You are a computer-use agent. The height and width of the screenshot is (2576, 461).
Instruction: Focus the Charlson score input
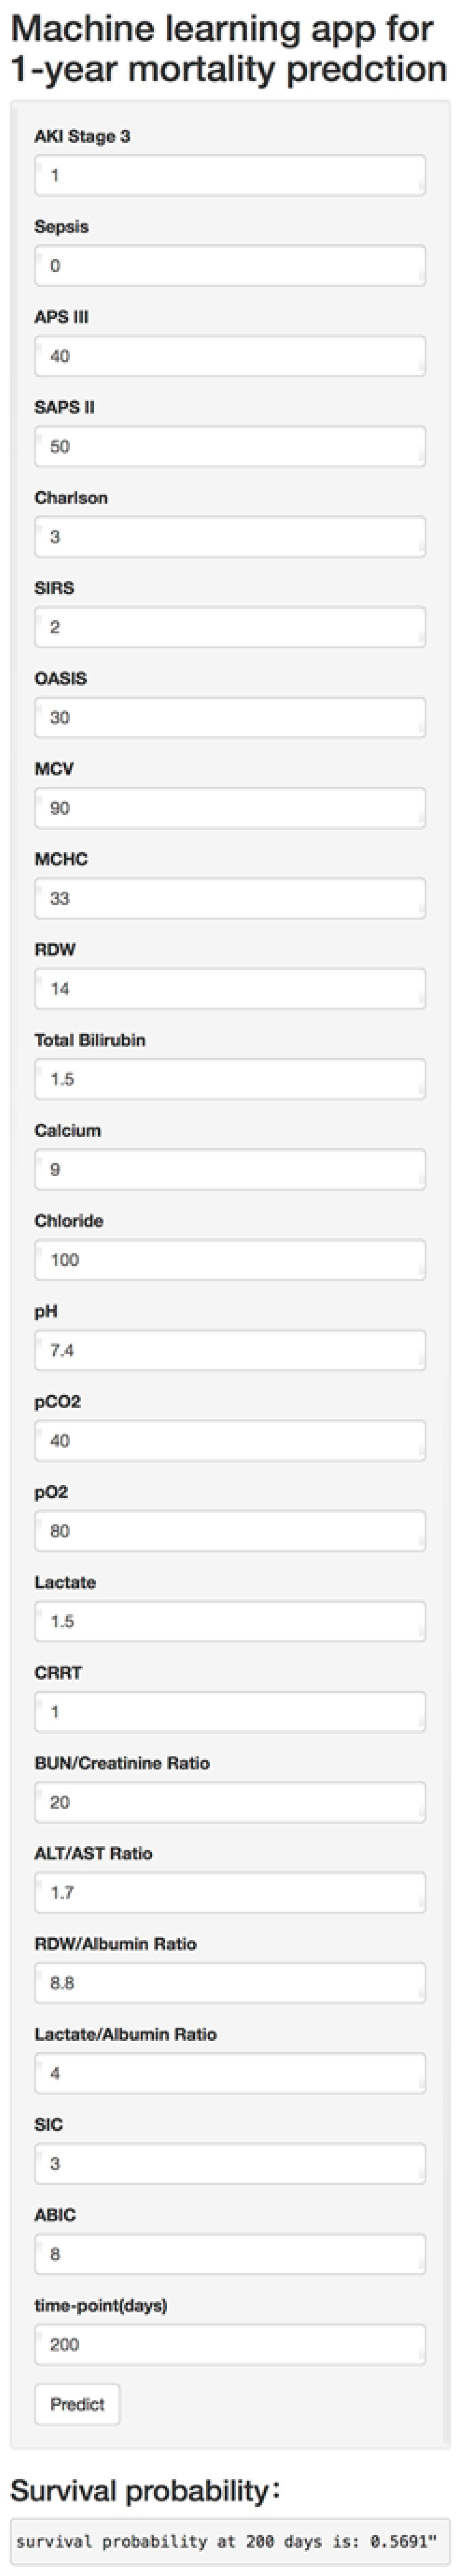[x=230, y=537]
